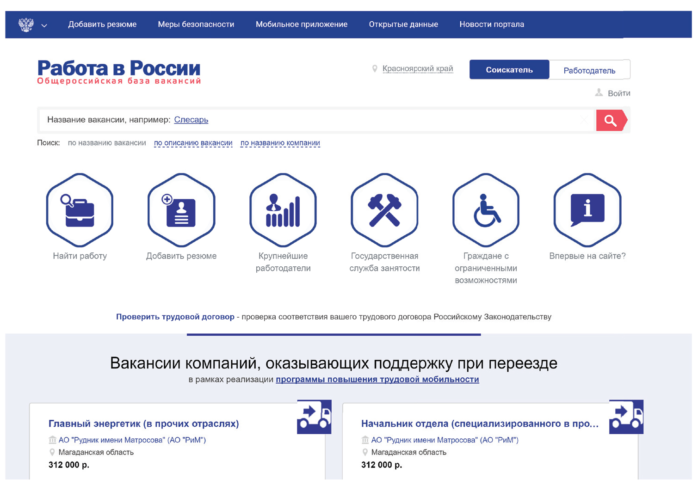Click location pin icon next to region
The height and width of the screenshot is (491, 698).
pyautogui.click(x=375, y=69)
